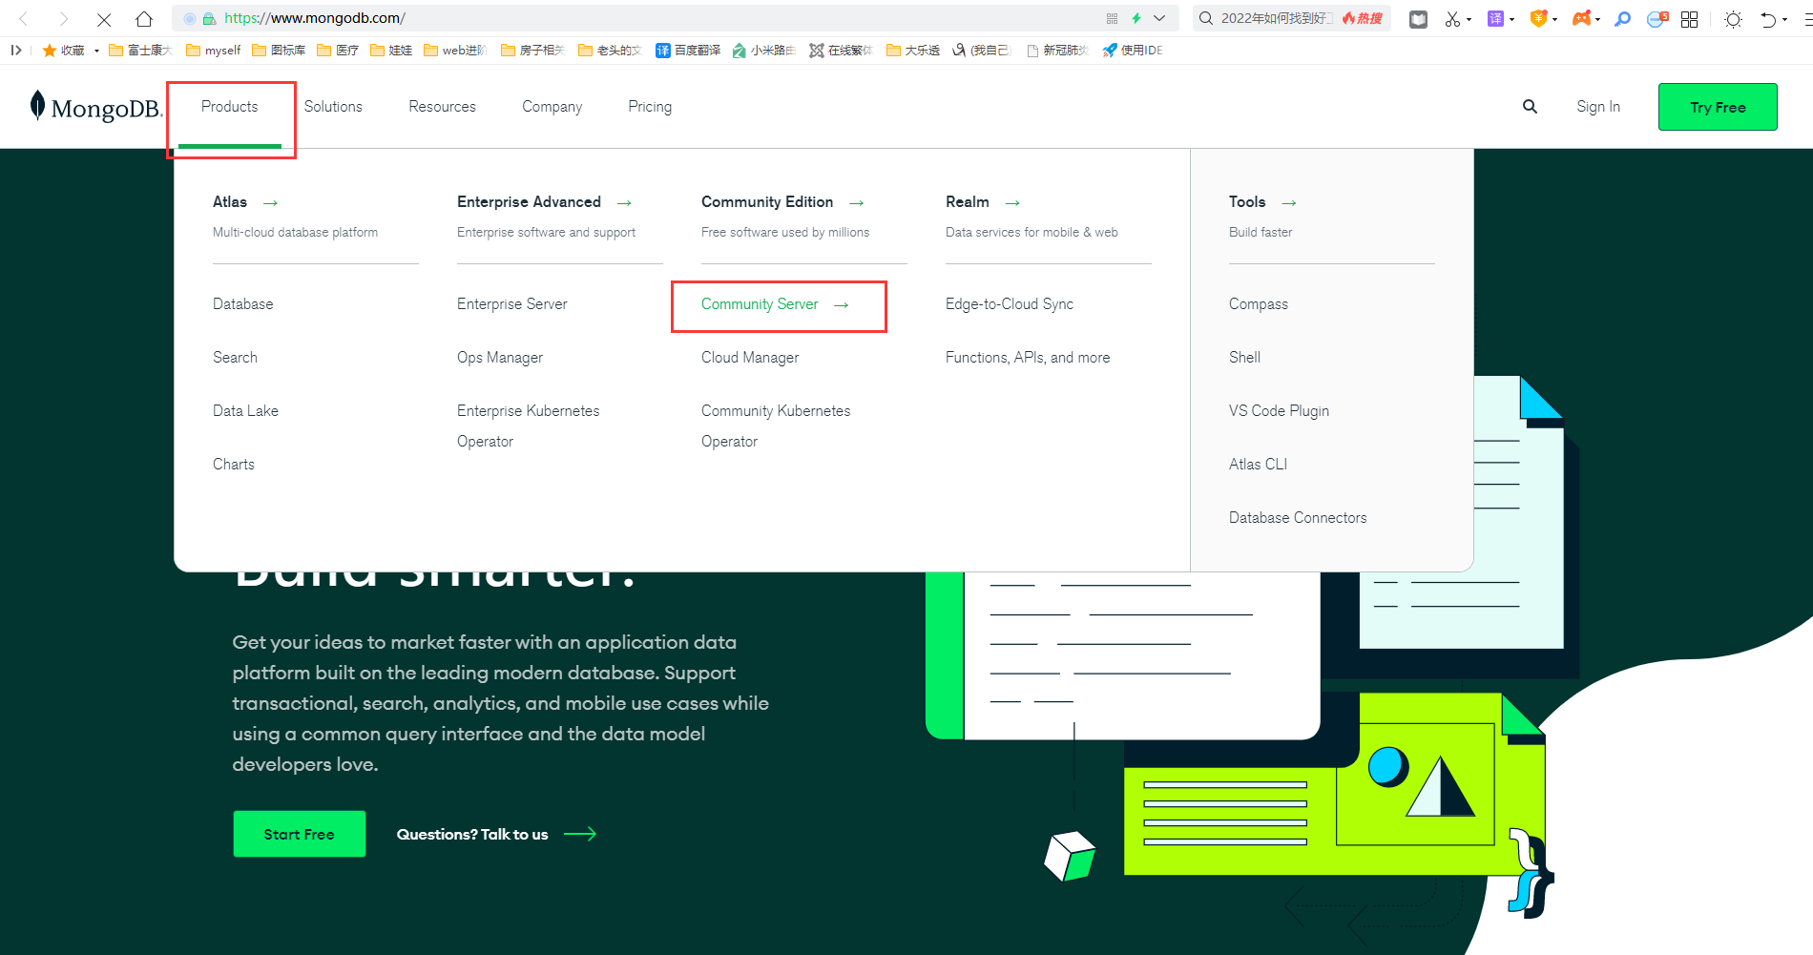Expand the address bar dropdown chevron
The height and width of the screenshot is (955, 1813).
[1159, 18]
